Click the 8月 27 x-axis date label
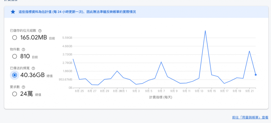Image resolution: width=271 pixels, height=123 pixels. click(92, 91)
